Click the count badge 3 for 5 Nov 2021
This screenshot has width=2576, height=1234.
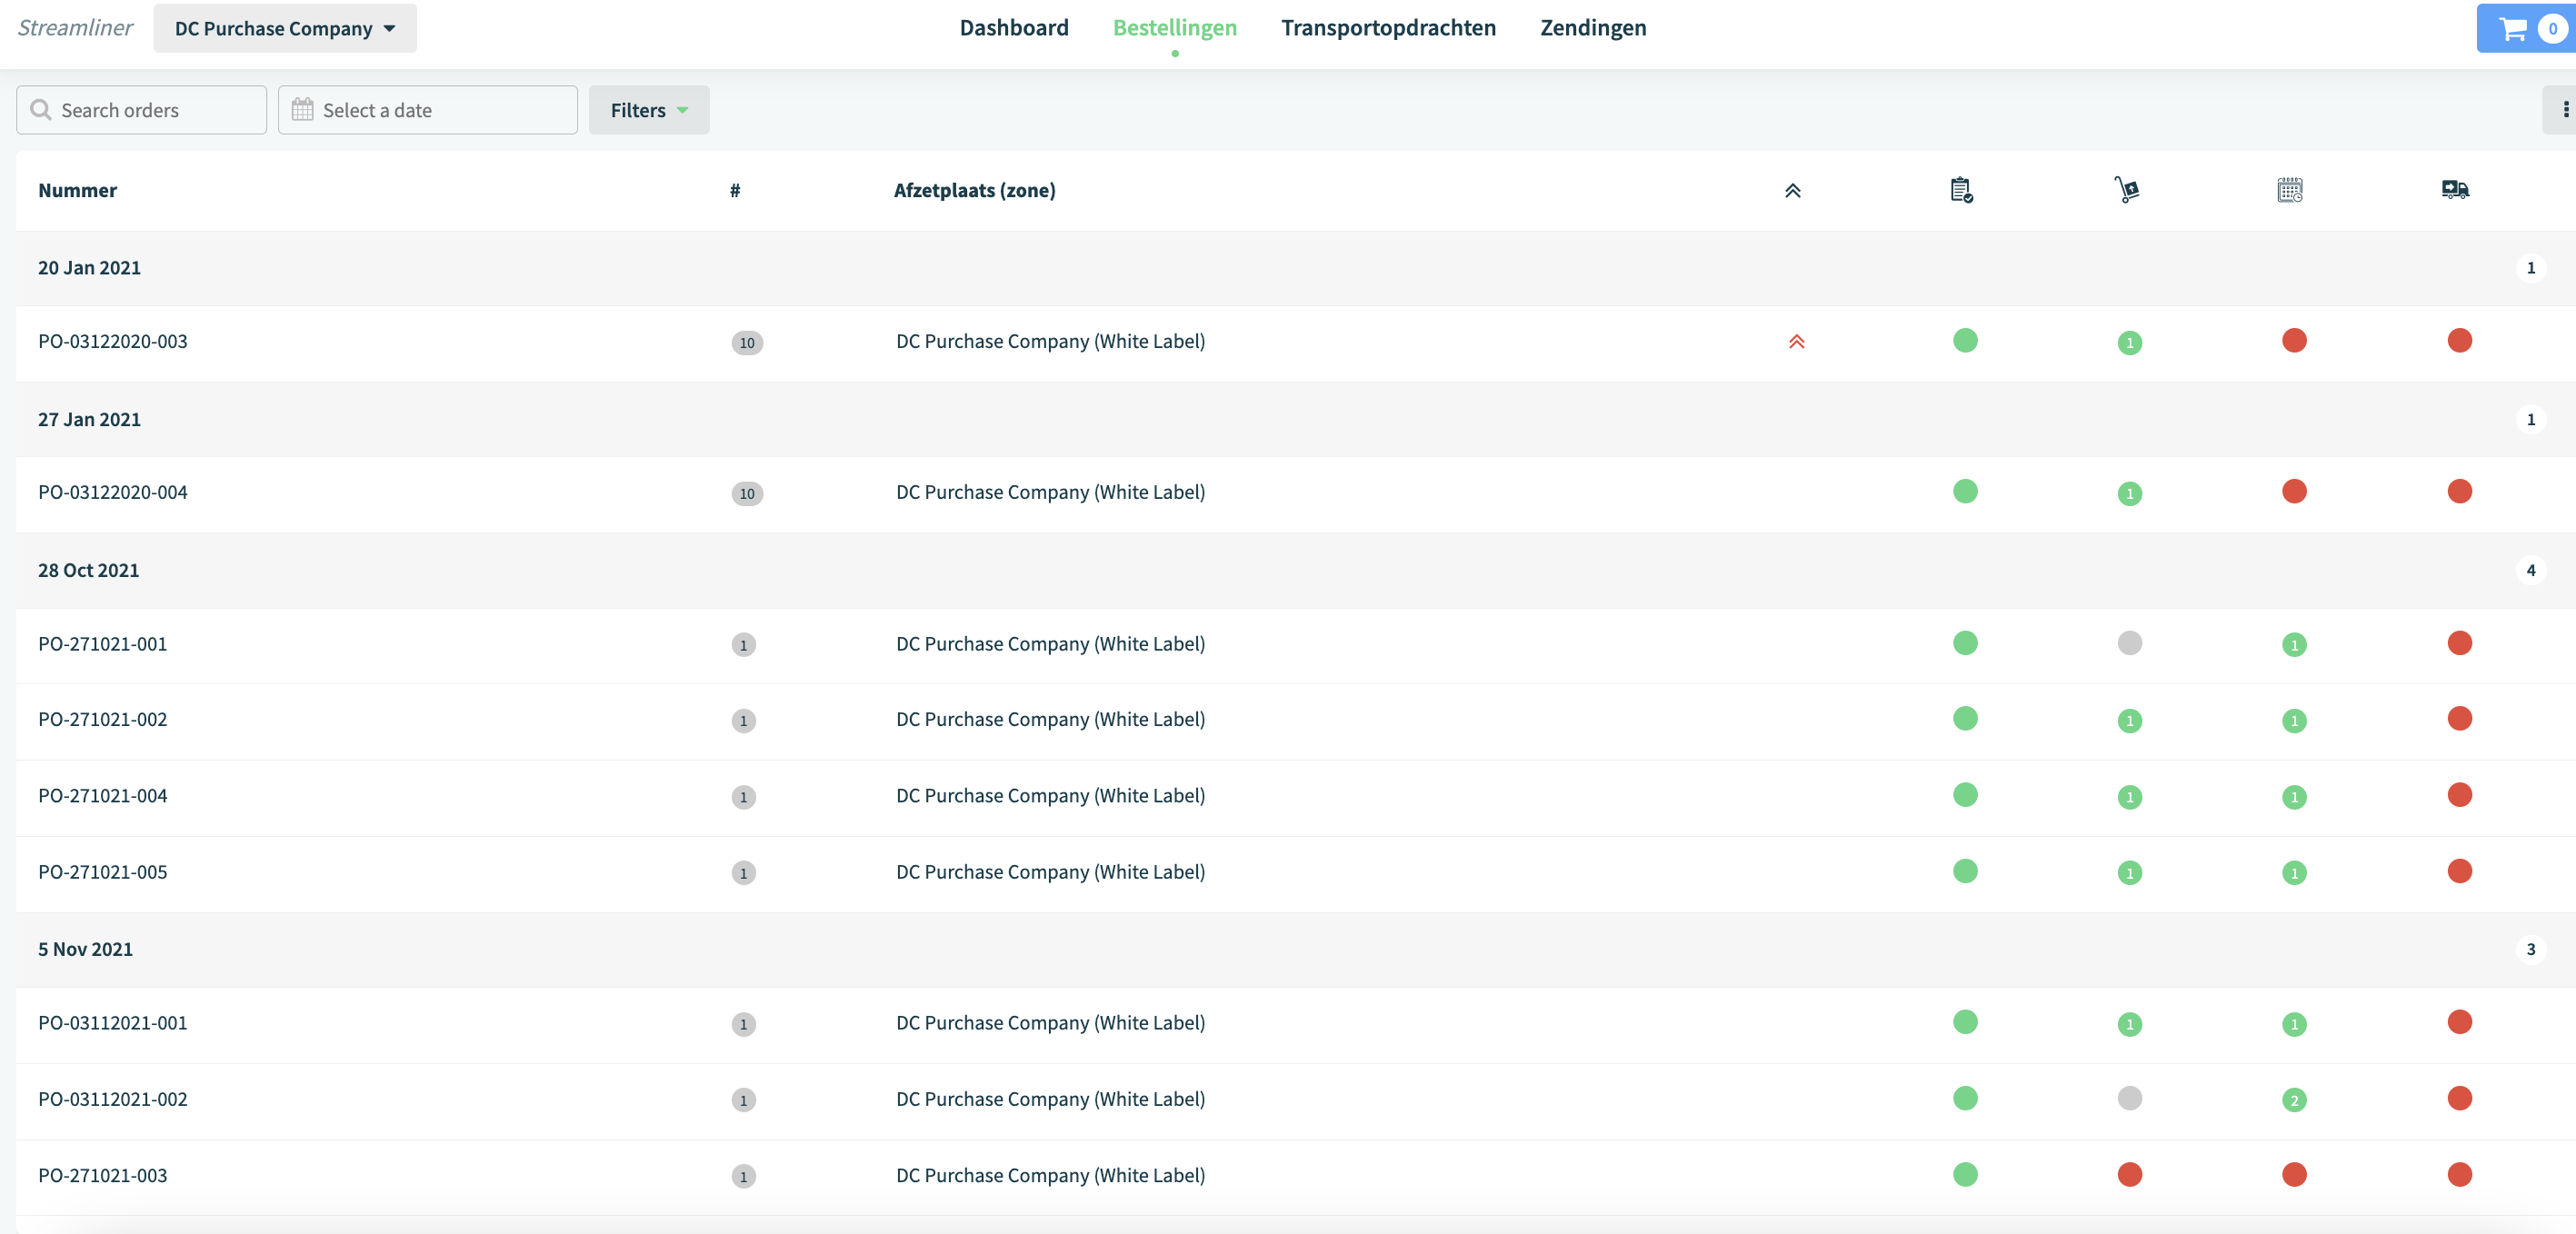click(x=2530, y=950)
